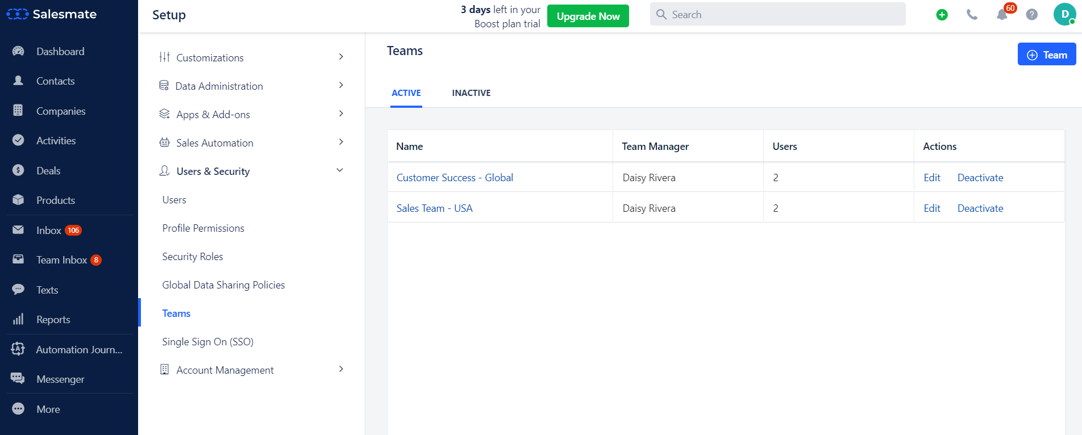Open Global Data Sharing Policies
This screenshot has height=435, width=1082.
(x=223, y=285)
